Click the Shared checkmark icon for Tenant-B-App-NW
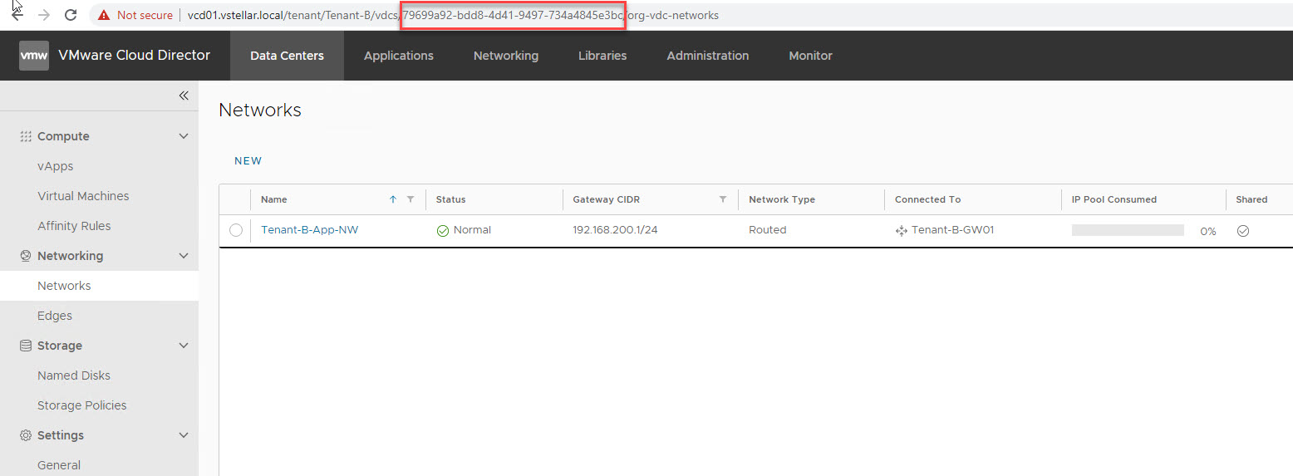 click(1242, 231)
